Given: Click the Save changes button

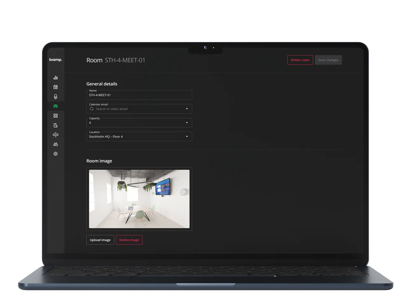Looking at the screenshot, I should click(328, 60).
